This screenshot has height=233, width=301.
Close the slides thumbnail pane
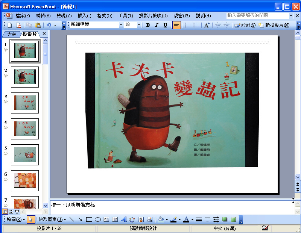(x=44, y=33)
